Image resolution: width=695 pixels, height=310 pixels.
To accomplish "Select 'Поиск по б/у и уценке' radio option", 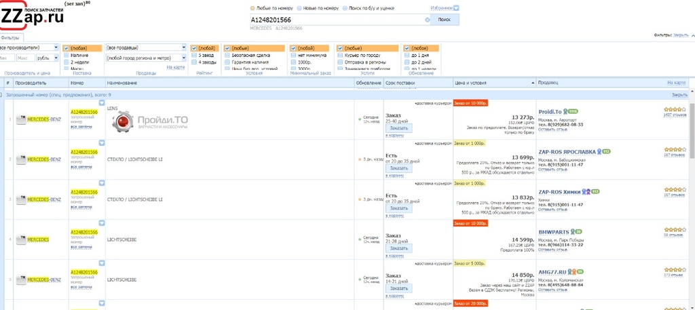I will coord(345,8).
